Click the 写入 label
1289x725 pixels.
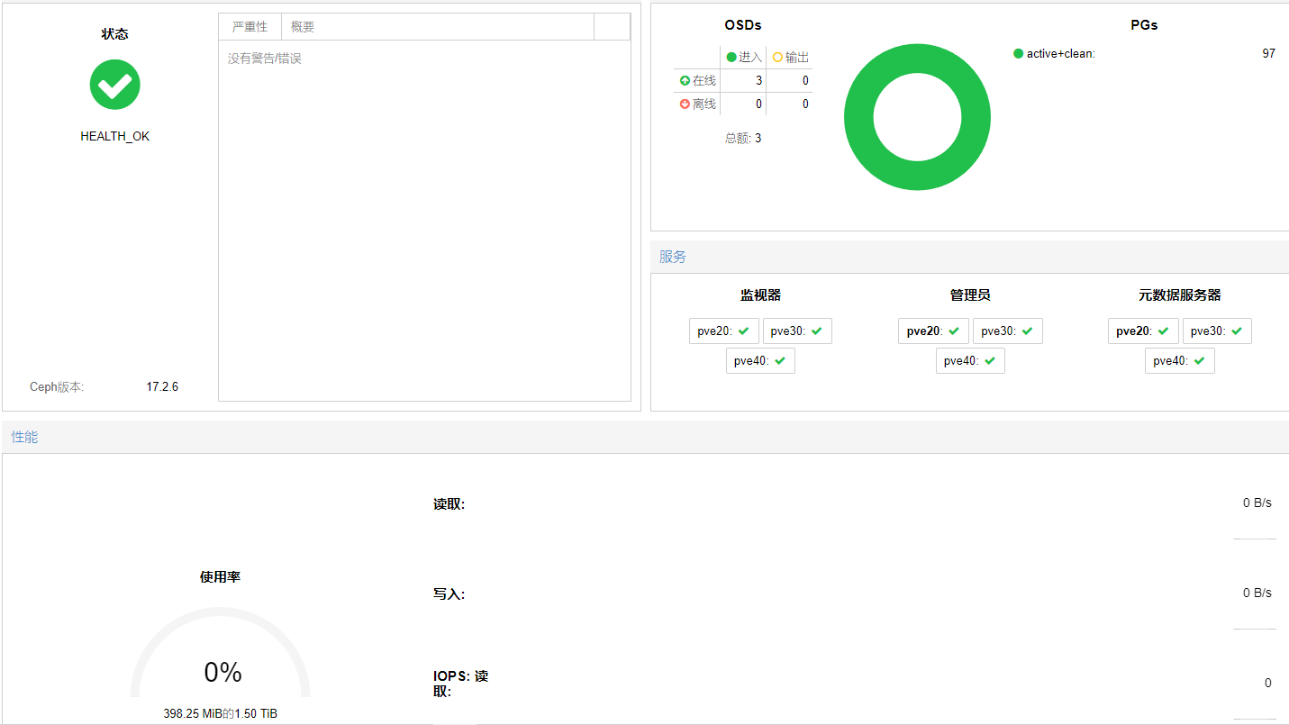pyautogui.click(x=449, y=594)
